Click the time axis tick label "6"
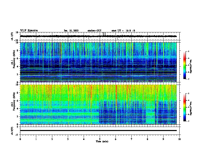The height and width of the screenshot is (156, 202). click(x=116, y=139)
